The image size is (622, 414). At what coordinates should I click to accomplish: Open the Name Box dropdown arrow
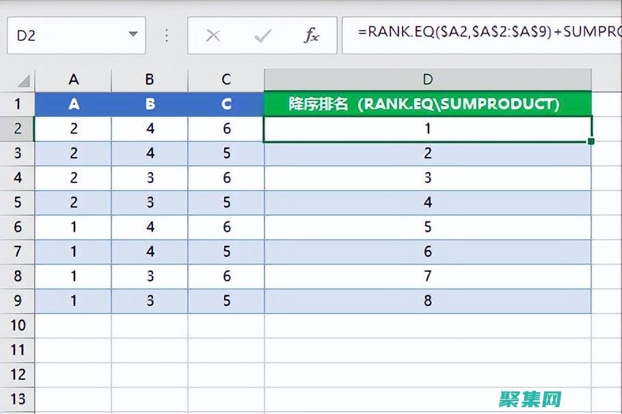pyautogui.click(x=132, y=33)
